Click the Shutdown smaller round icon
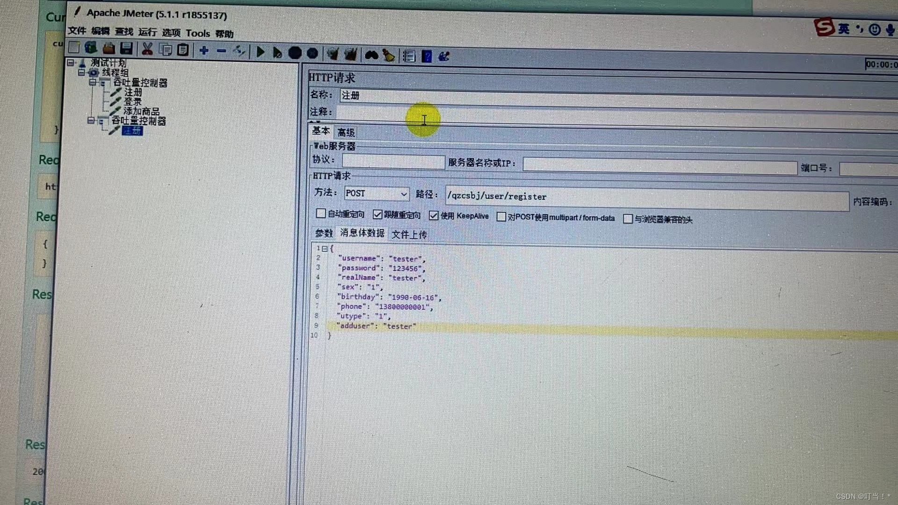 click(x=312, y=53)
